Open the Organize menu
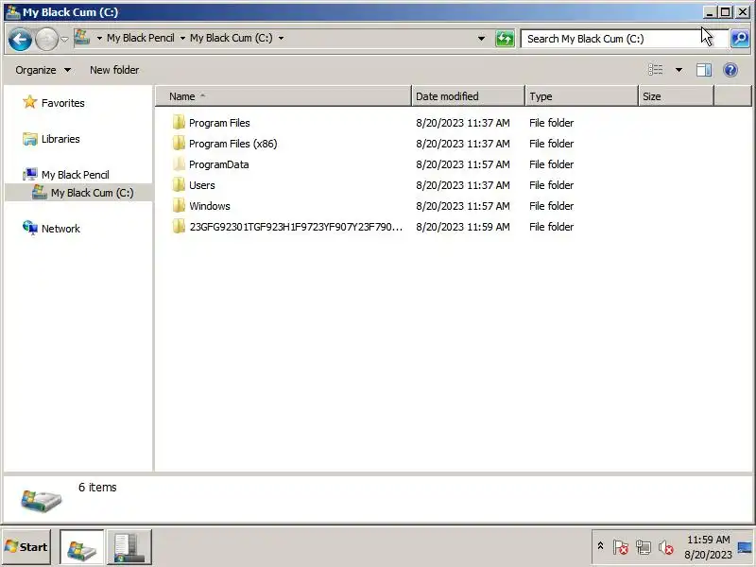756x567 pixels. pos(43,70)
